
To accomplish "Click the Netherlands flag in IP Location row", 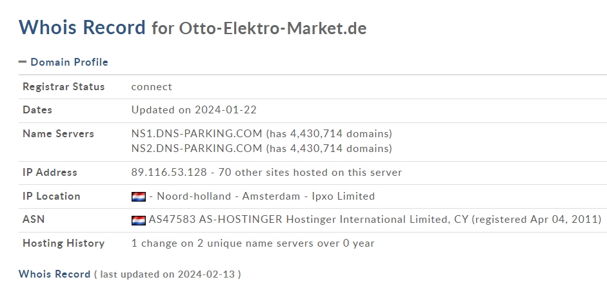I will tap(139, 196).
